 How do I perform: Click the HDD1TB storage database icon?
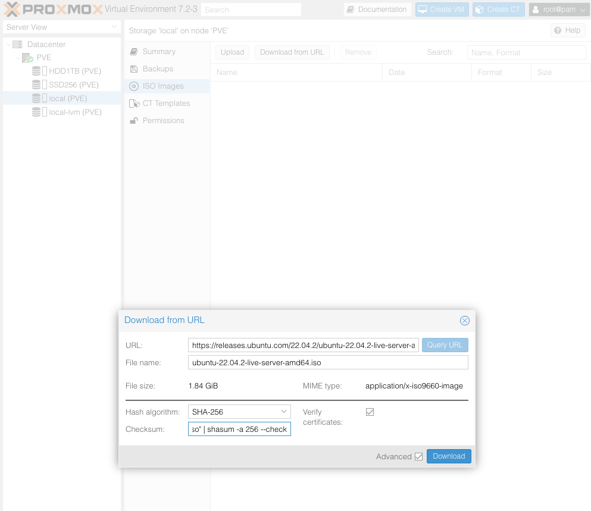click(36, 71)
